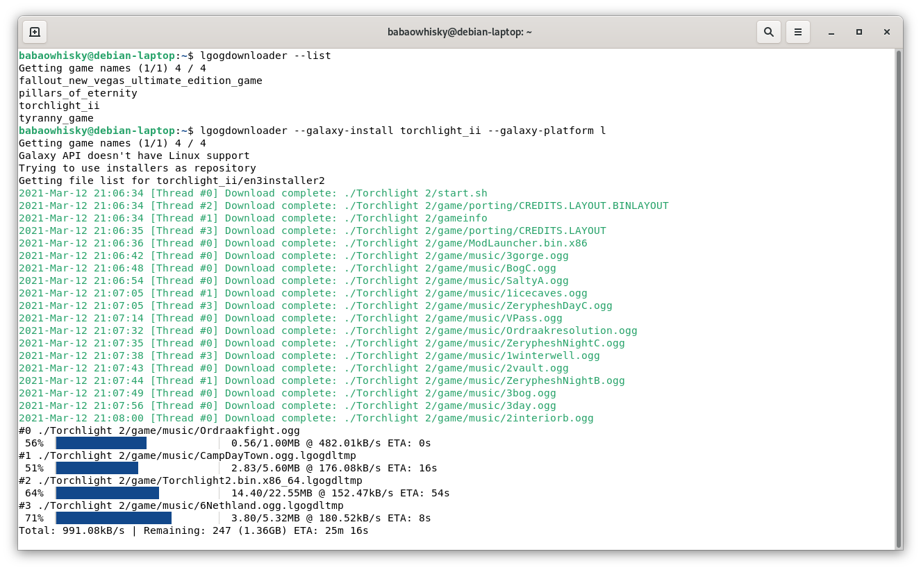Click the 3gorge.ogg download line
Image resolution: width=921 pixels, height=570 pixels.
[294, 255]
